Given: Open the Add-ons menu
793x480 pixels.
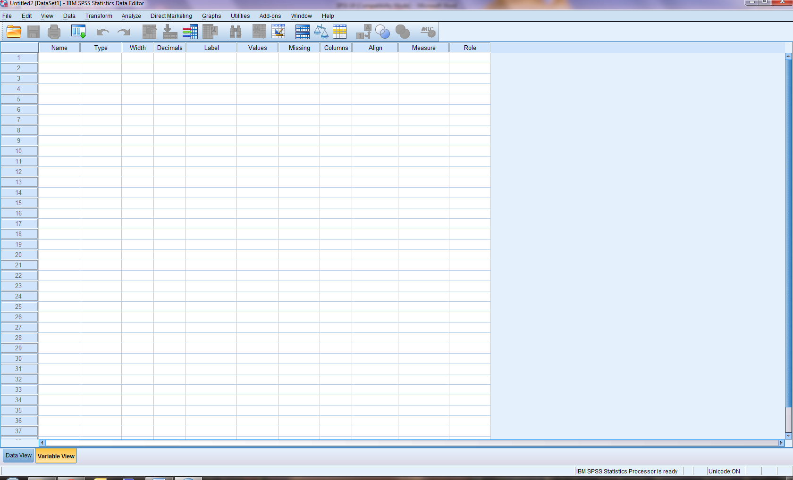Looking at the screenshot, I should click(x=270, y=16).
